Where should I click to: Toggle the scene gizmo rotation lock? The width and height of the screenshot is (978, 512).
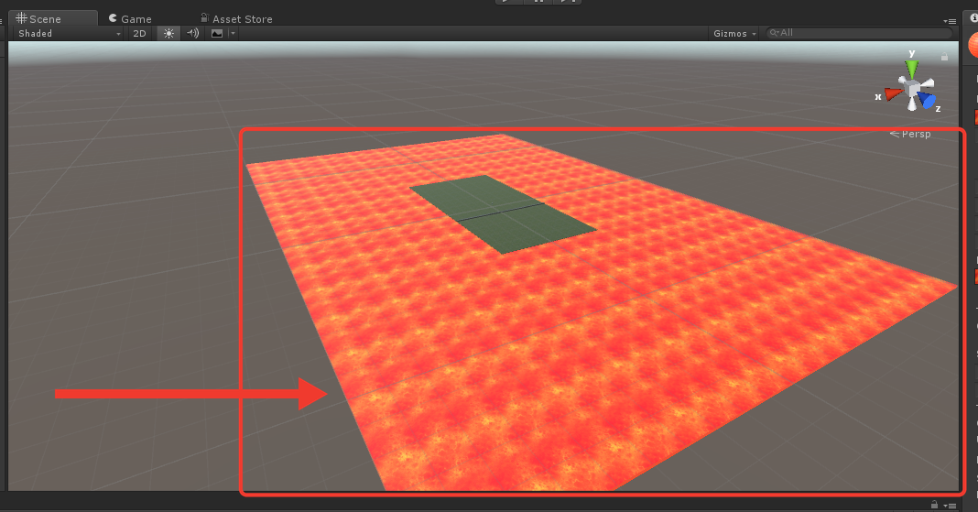pyautogui.click(x=944, y=57)
